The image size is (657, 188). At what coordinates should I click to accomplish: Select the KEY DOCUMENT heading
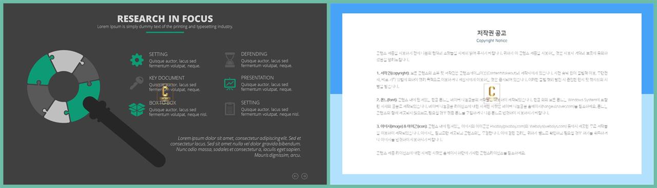point(167,78)
